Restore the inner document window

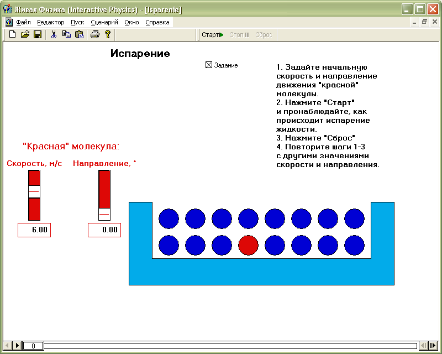[x=424, y=22]
